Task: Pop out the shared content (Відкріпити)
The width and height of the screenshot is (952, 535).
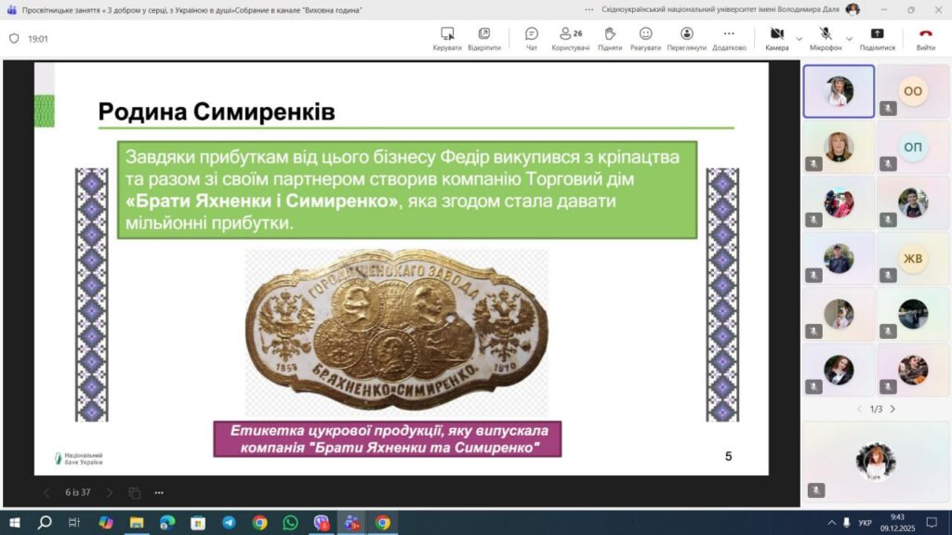Action: pyautogui.click(x=484, y=38)
